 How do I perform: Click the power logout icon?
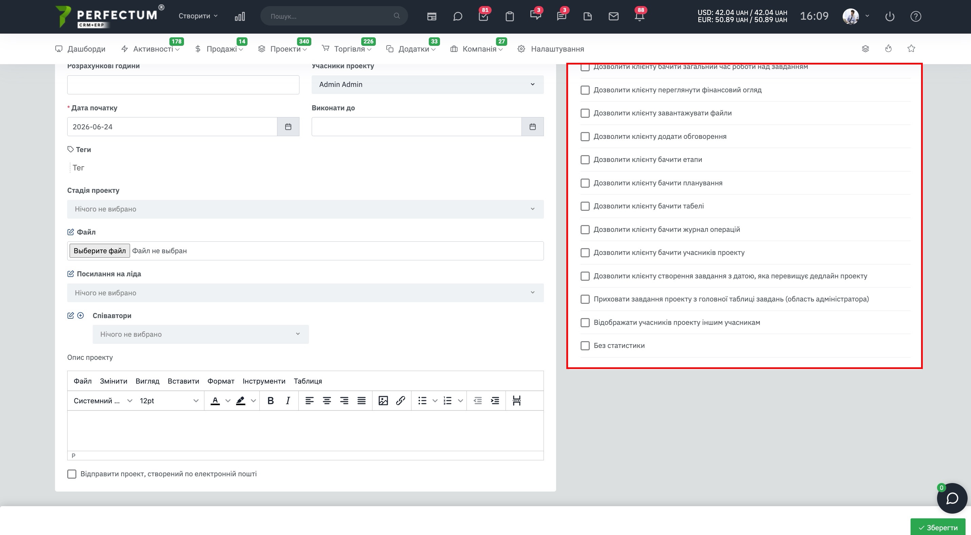coord(890,16)
